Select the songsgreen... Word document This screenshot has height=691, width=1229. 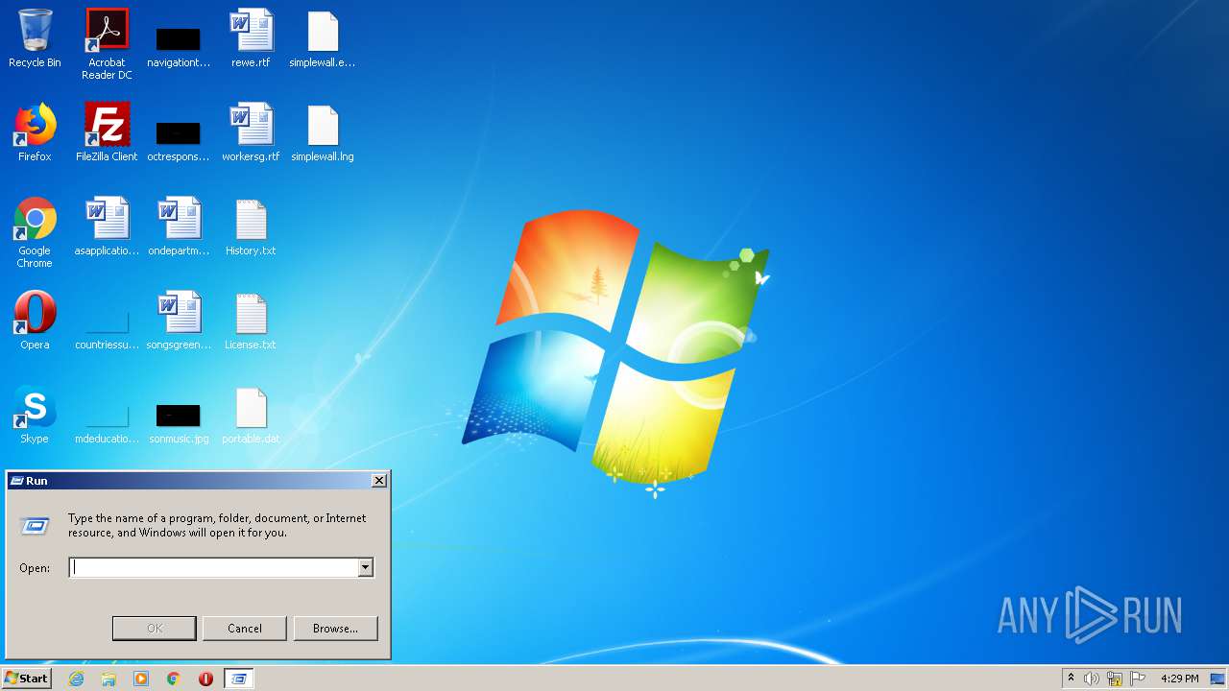(179, 321)
